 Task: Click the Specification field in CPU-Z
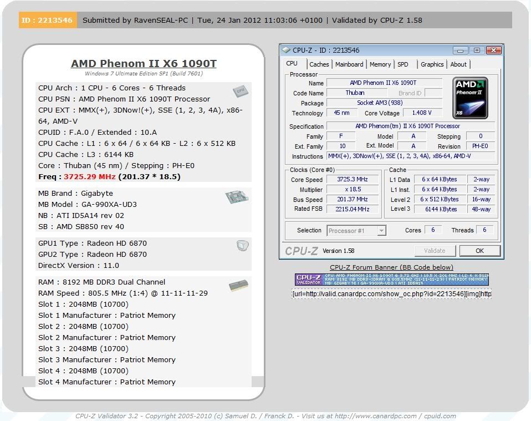[x=411, y=126]
